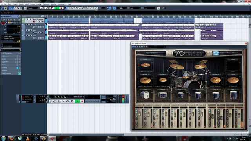Open the File menu
251x141 pixels.
[5, 4]
